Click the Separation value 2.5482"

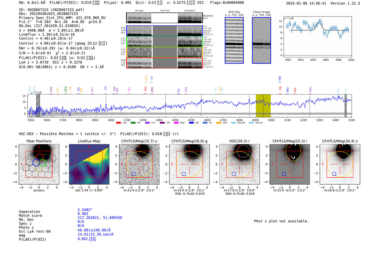click(x=85, y=210)
